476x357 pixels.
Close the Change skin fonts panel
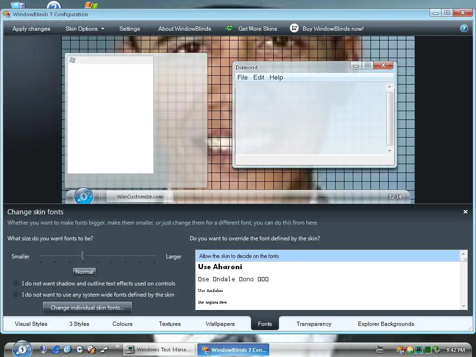pyautogui.click(x=465, y=212)
